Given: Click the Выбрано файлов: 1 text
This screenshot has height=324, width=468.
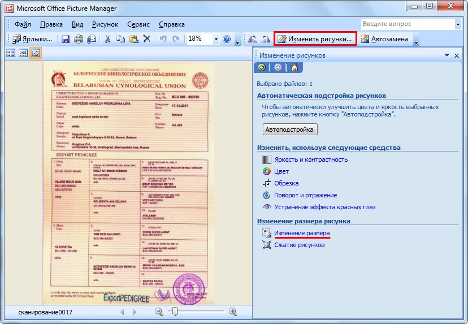Looking at the screenshot, I should [284, 84].
